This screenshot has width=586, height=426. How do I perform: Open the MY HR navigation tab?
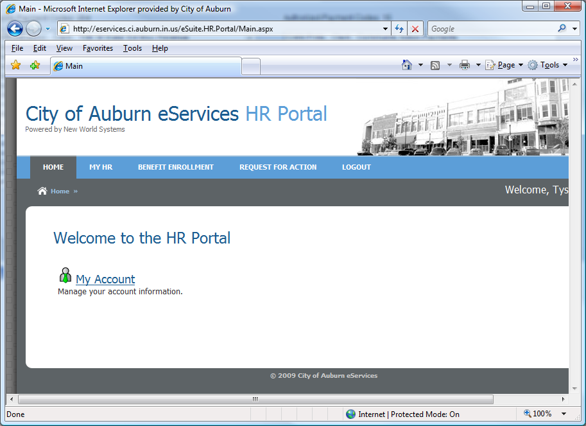pyautogui.click(x=101, y=167)
